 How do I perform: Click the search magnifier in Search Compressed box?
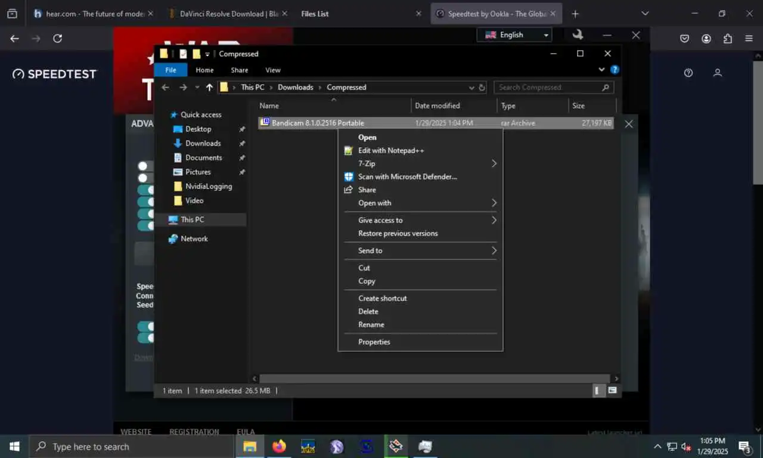(606, 87)
